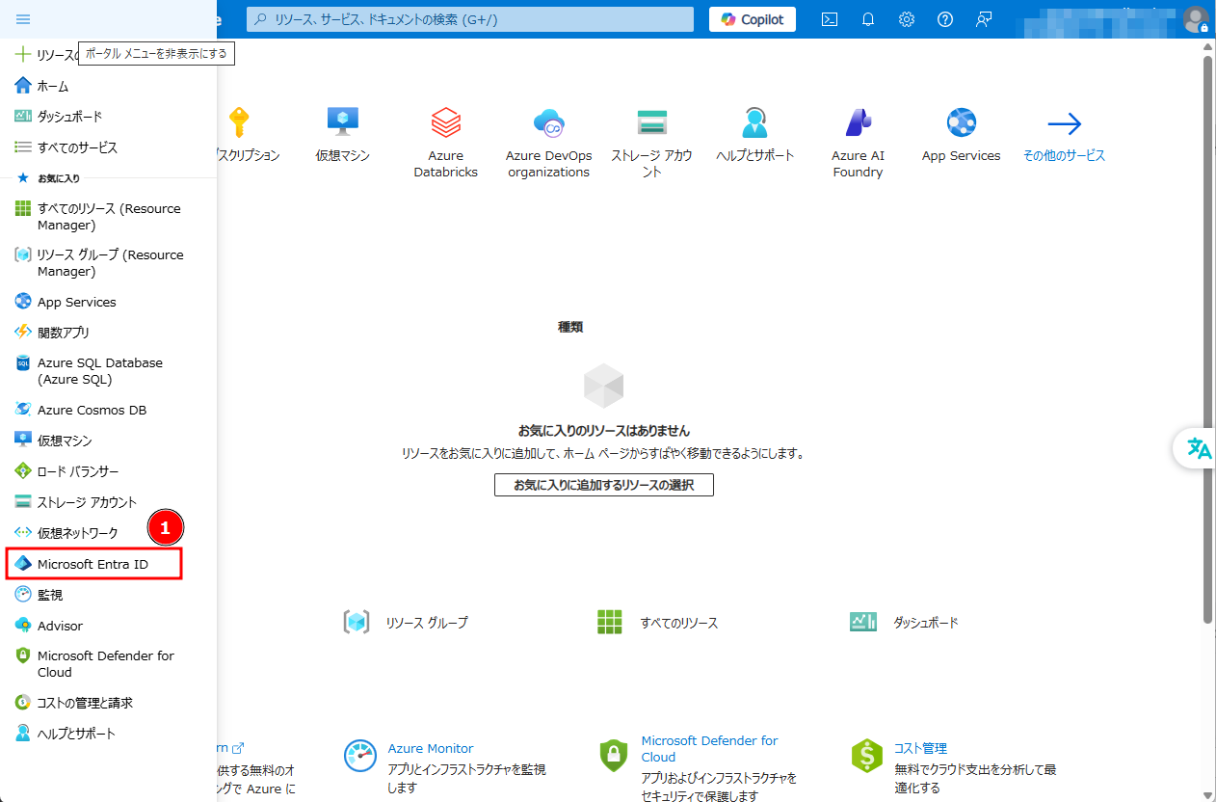Click the 種類 column header
1216x802 pixels.
tap(570, 327)
